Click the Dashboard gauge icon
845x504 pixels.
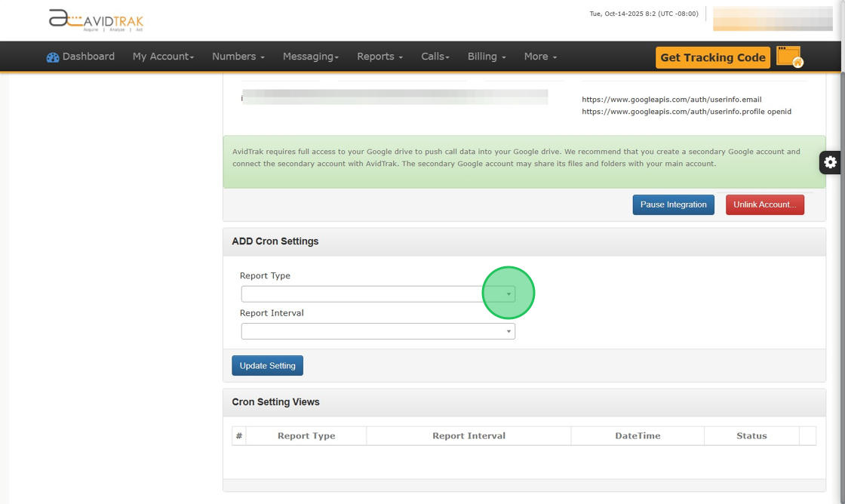point(53,57)
